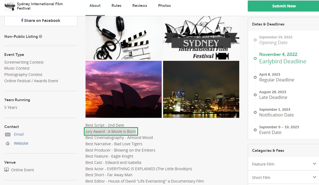Open the Email contact link
319x185 pixels.
coord(19,134)
